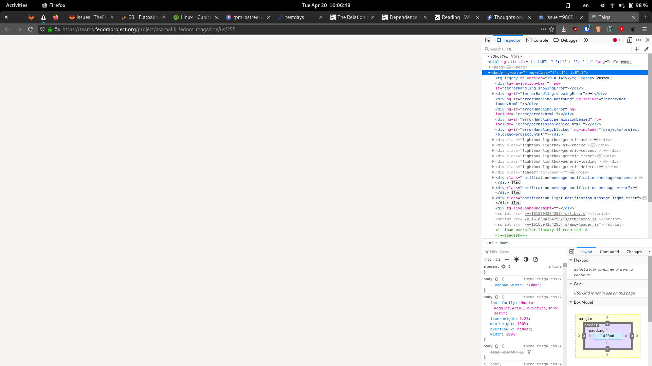Open the red YouTube shield extension
This screenshot has width=652, height=366.
click(621, 29)
